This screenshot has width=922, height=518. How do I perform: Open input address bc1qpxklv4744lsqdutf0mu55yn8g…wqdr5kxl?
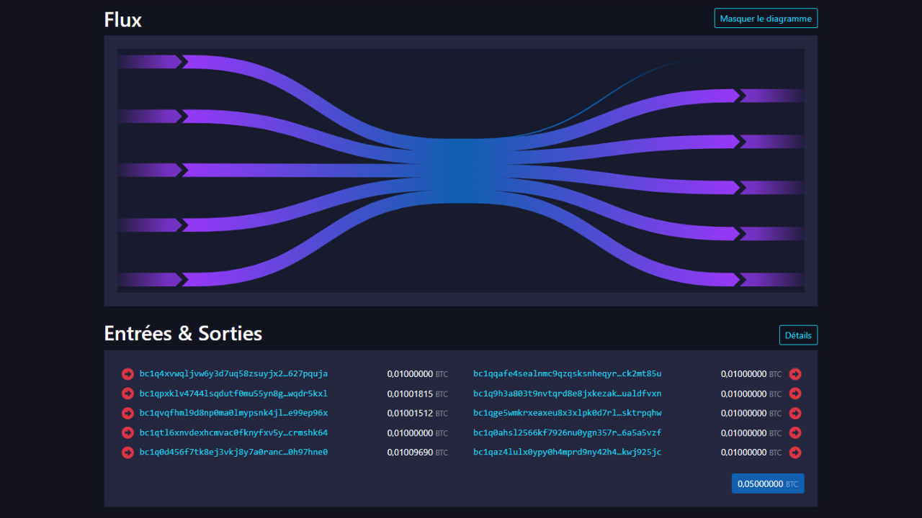pos(233,394)
